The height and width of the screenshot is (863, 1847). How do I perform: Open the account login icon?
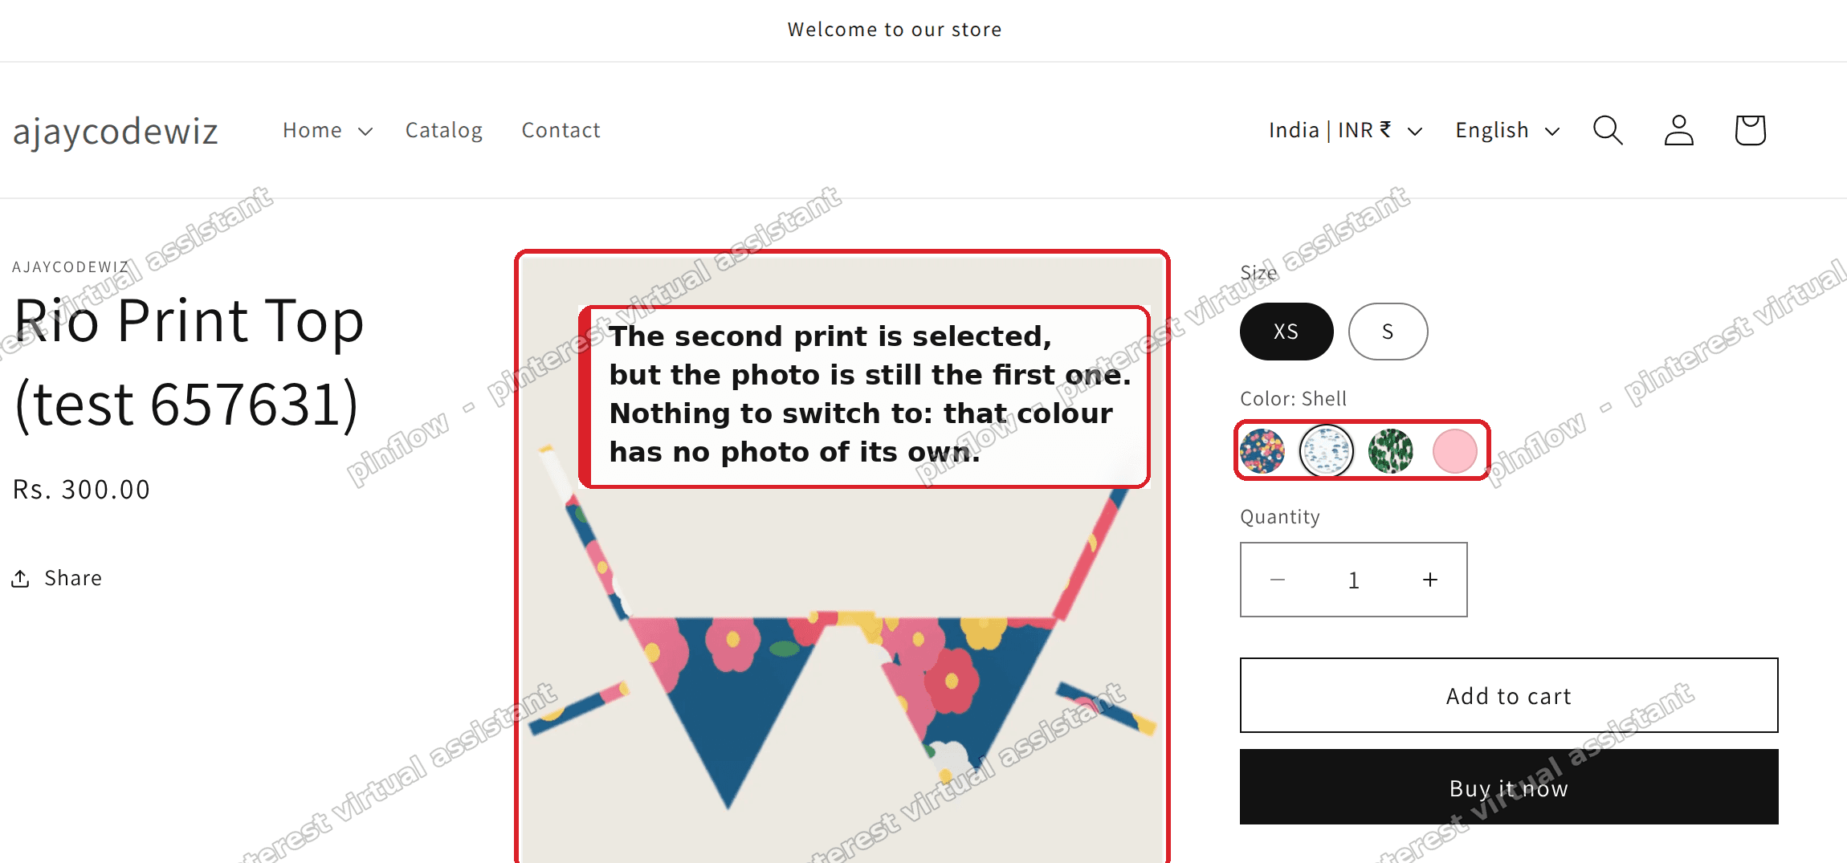1678,130
